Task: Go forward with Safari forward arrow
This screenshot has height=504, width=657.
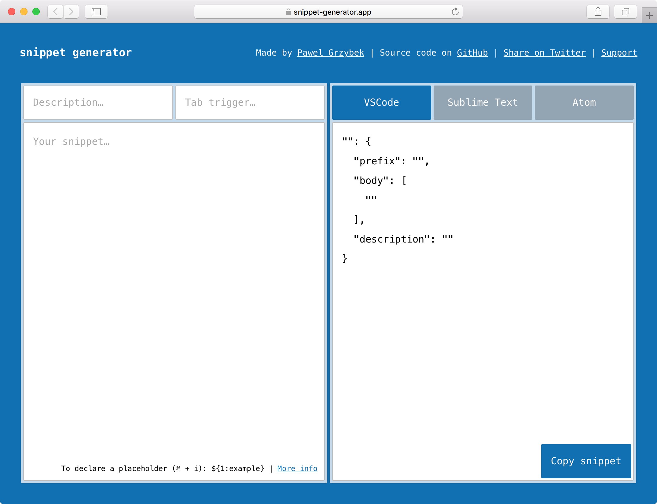Action: point(71,12)
